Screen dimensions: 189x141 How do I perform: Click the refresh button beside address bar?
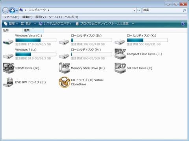click(139, 10)
